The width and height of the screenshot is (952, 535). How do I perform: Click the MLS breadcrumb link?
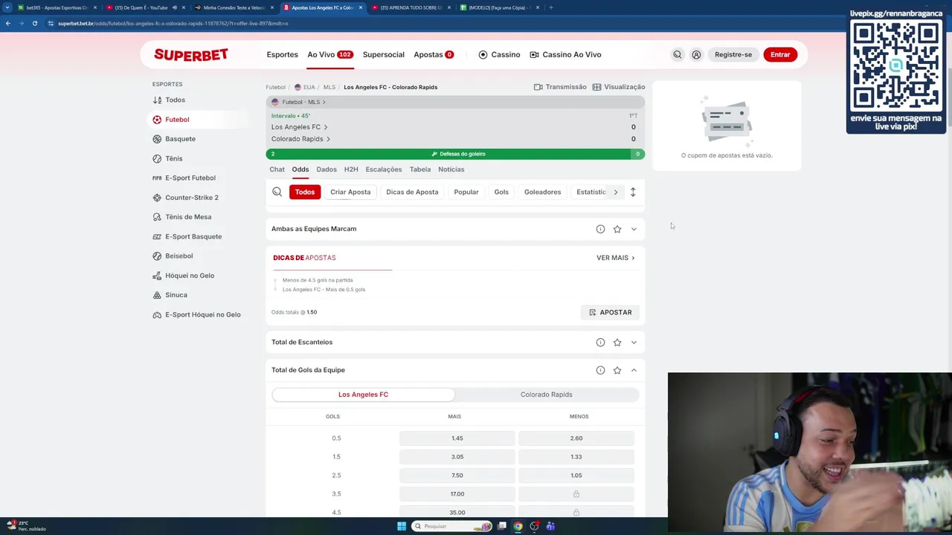pos(329,87)
